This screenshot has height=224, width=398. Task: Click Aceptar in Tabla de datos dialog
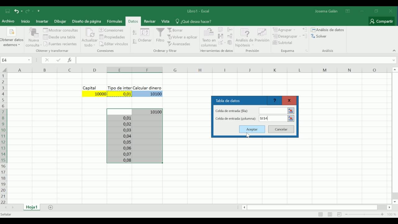(252, 129)
